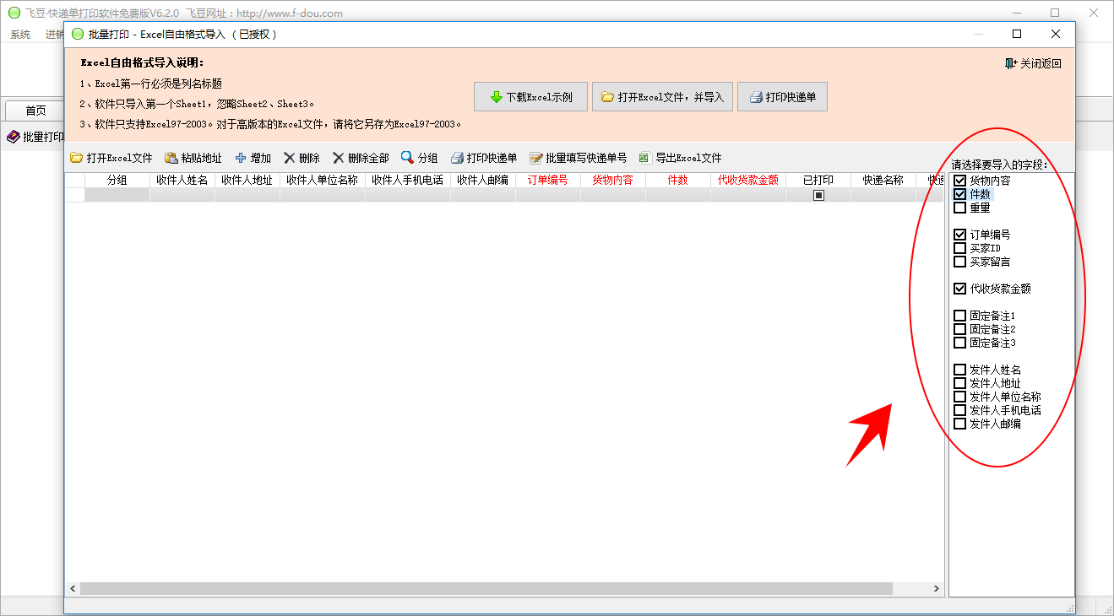1114x616 pixels.
Task: Maximize the 批量打印 dialog window
Action: tap(1017, 34)
